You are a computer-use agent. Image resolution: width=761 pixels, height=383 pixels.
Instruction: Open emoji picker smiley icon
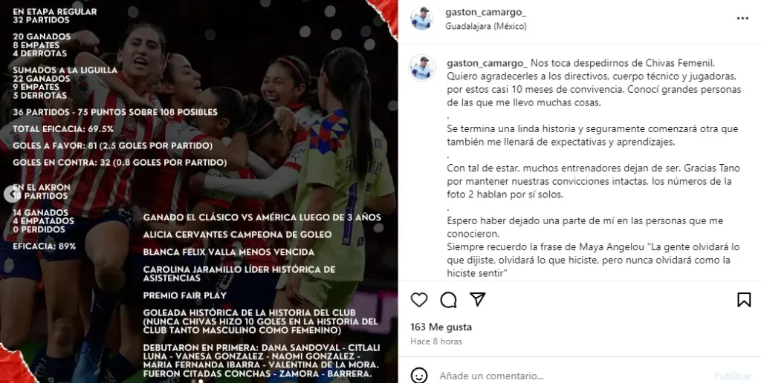[x=419, y=376]
